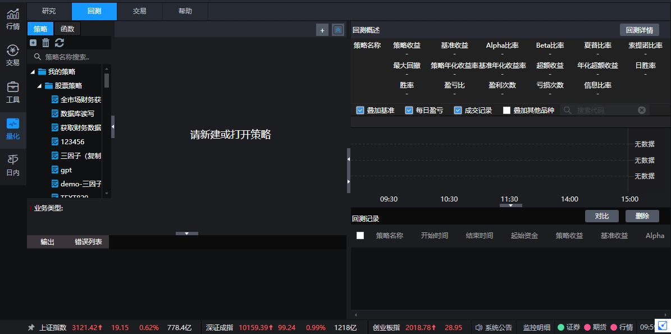
Task: Click the 日内 intraday sidebar icon
Action: [12, 165]
